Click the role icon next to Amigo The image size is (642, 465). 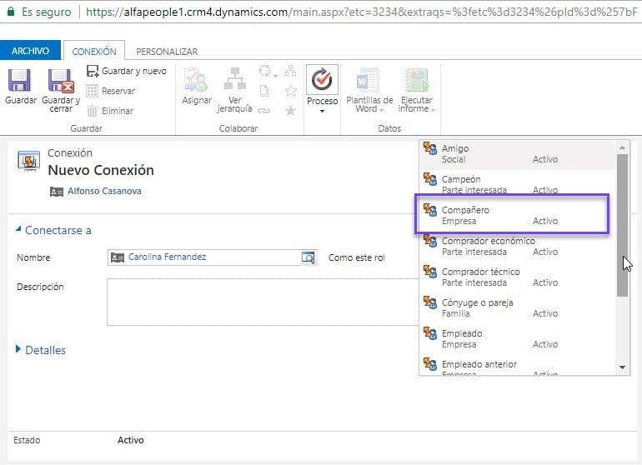(430, 148)
